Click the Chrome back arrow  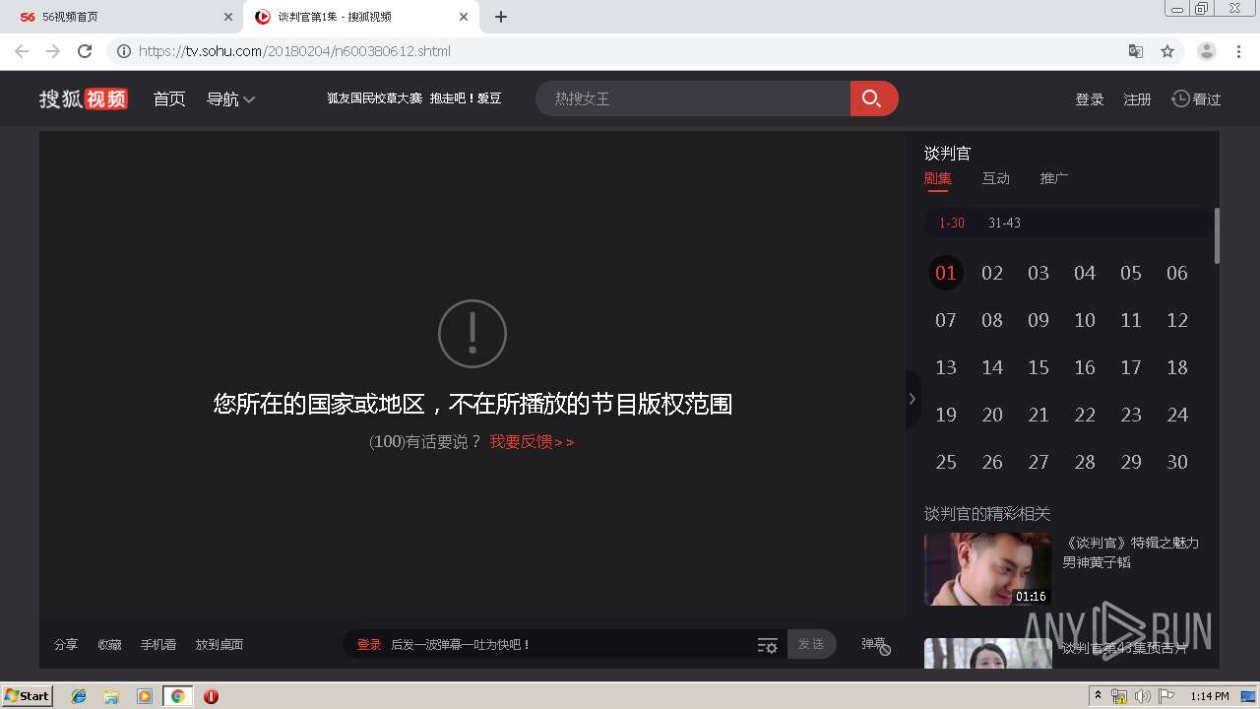tap(22, 51)
